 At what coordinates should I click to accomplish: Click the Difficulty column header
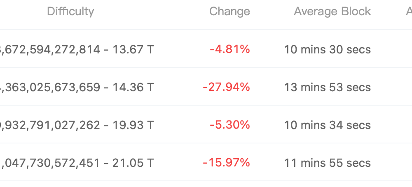click(x=70, y=12)
